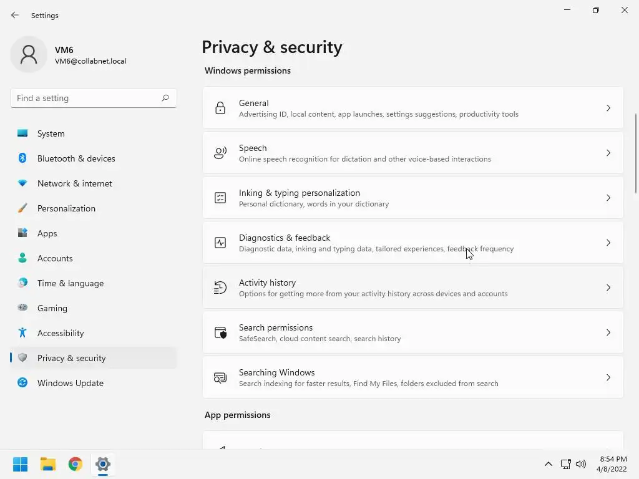Image resolution: width=639 pixels, height=479 pixels.
Task: Show hidden system tray icons
Action: (x=549, y=464)
